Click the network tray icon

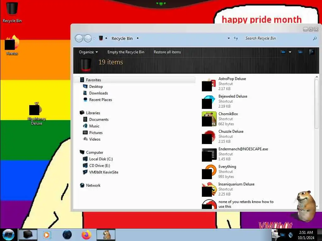pos(283,235)
